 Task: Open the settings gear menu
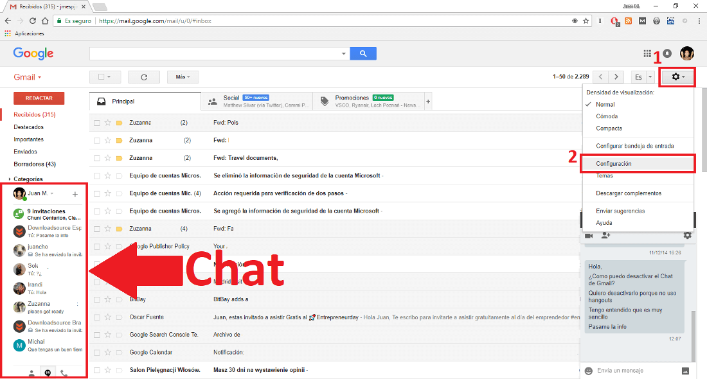(x=677, y=77)
